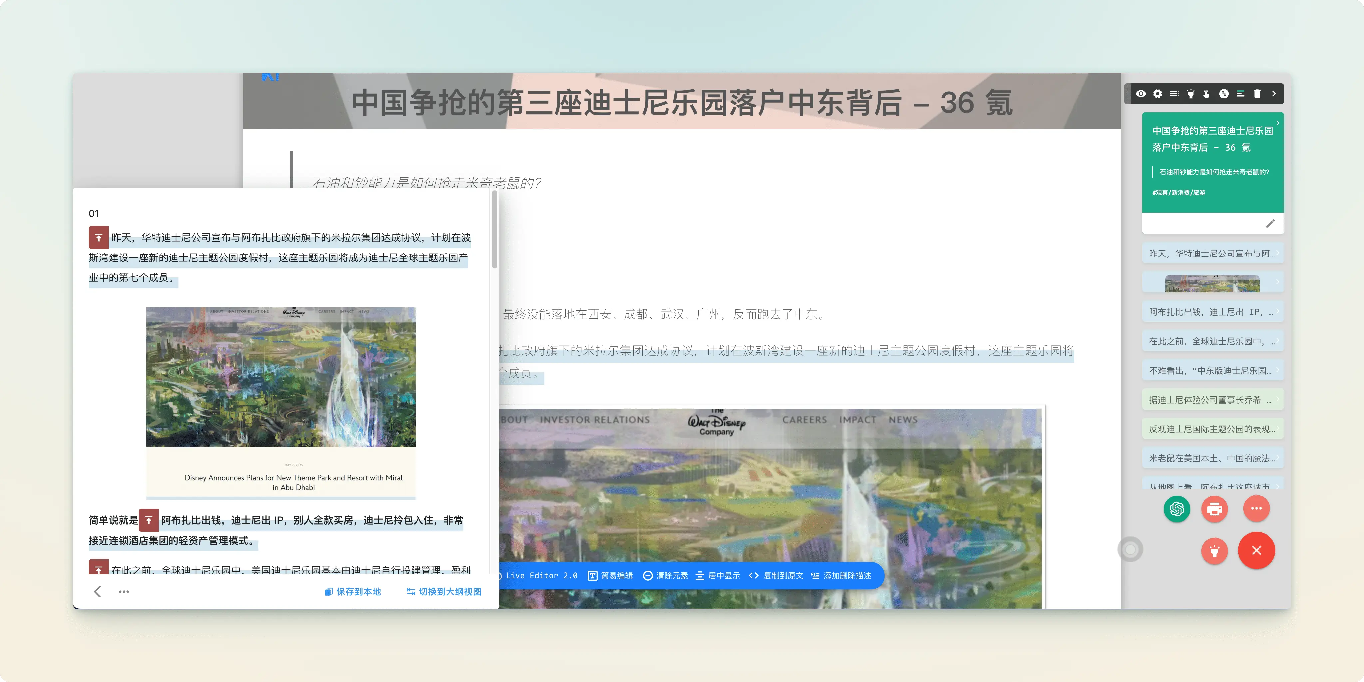The width and height of the screenshot is (1364, 682).
Task: Click the pencil edit icon under green card
Action: point(1270,223)
